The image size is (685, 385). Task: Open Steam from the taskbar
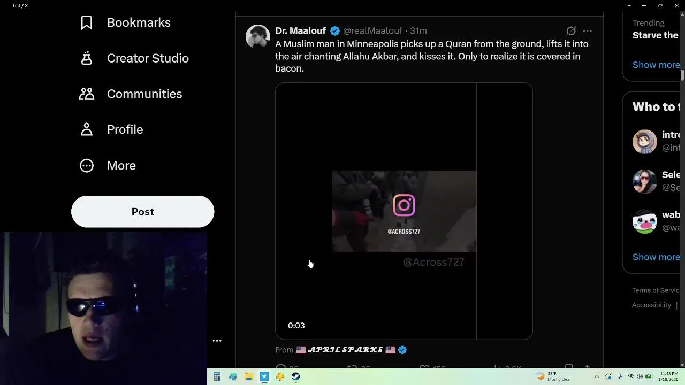click(x=295, y=377)
